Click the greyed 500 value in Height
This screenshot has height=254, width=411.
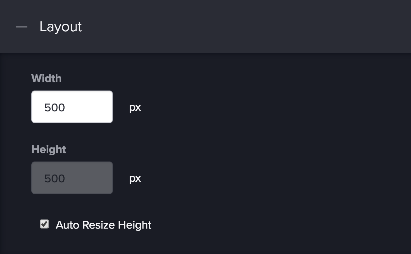[x=55, y=178]
